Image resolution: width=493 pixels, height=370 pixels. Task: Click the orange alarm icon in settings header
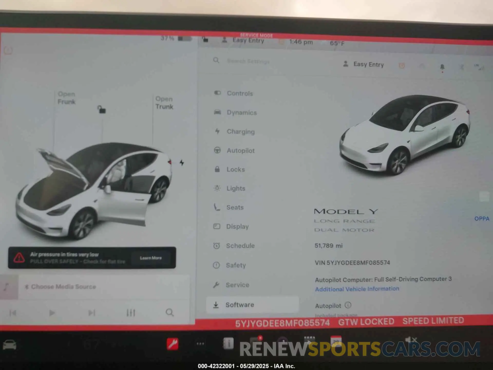pos(402,66)
